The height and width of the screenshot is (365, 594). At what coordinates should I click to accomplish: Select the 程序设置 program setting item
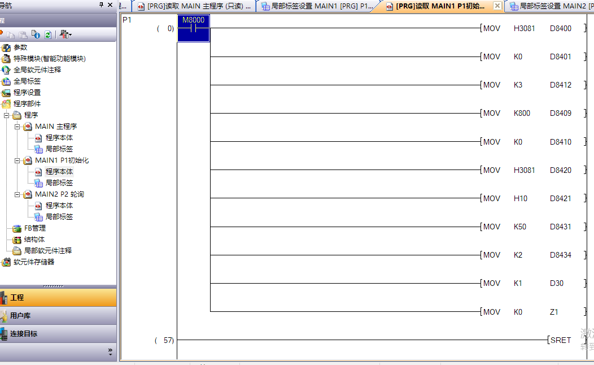(27, 93)
